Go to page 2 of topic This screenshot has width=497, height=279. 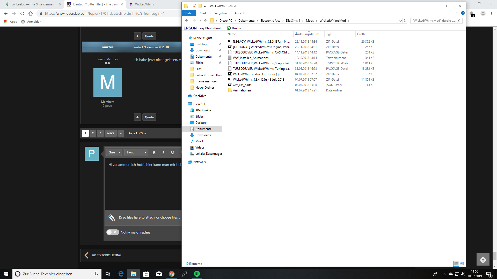coord(93,133)
